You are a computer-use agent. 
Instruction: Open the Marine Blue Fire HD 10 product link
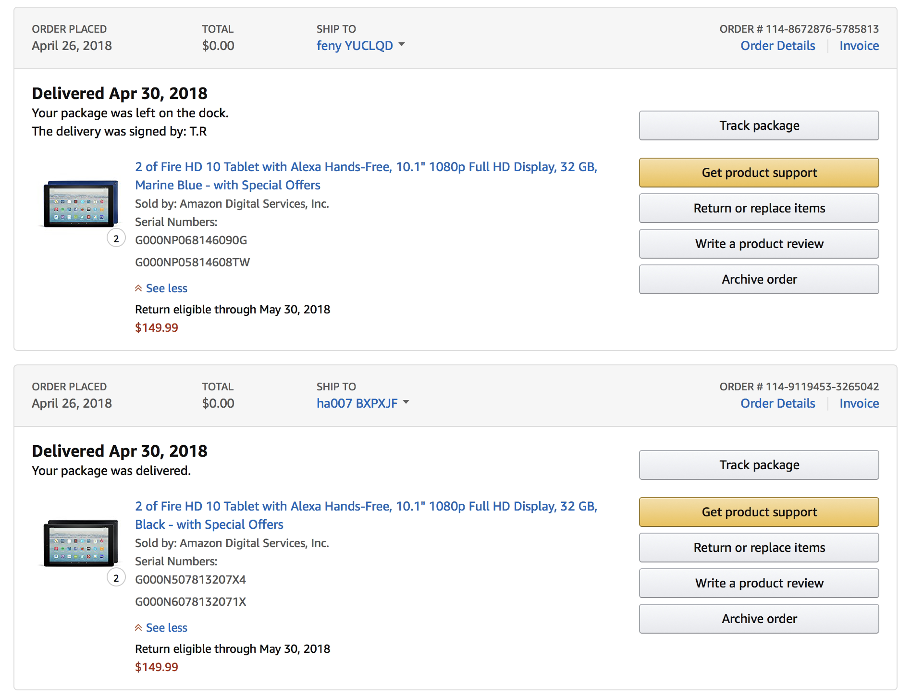tap(365, 167)
